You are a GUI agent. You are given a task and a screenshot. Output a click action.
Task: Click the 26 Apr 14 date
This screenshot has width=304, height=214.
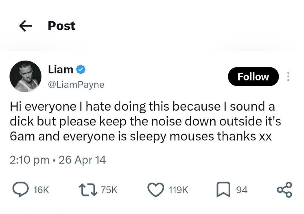(82, 160)
